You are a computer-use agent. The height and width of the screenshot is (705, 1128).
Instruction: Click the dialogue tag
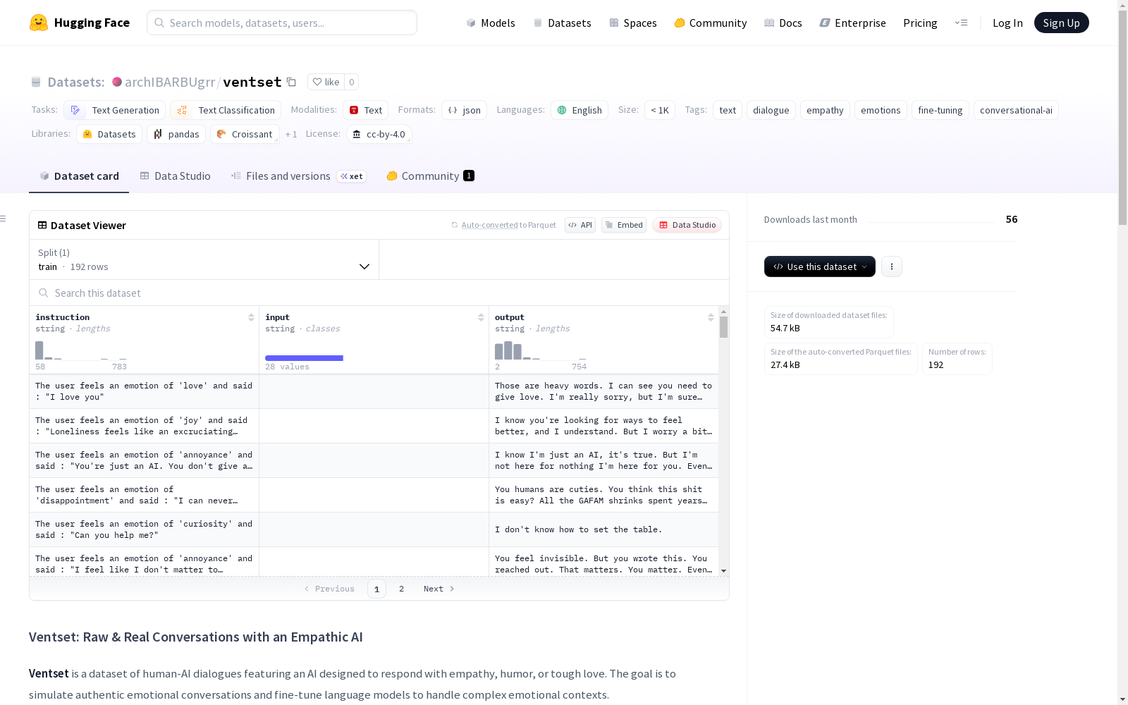pos(771,110)
